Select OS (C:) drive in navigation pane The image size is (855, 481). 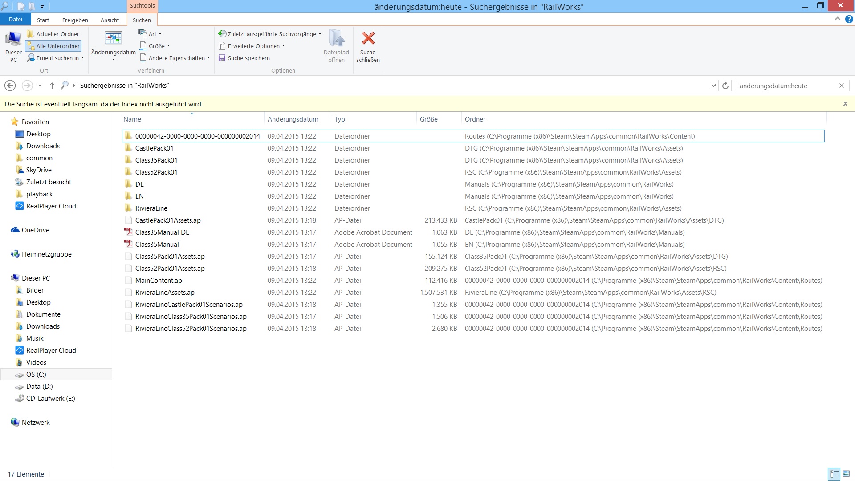[36, 375]
